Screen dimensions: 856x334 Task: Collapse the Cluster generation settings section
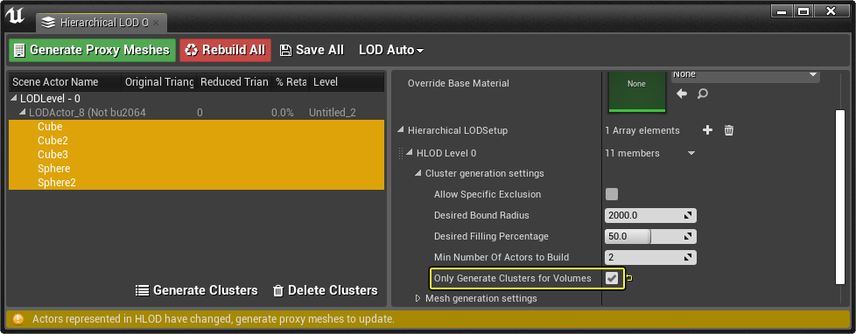418,173
